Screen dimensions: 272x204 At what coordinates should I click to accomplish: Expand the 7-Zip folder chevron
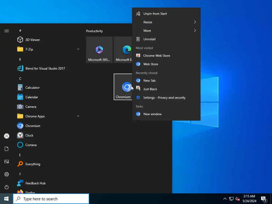[78, 49]
